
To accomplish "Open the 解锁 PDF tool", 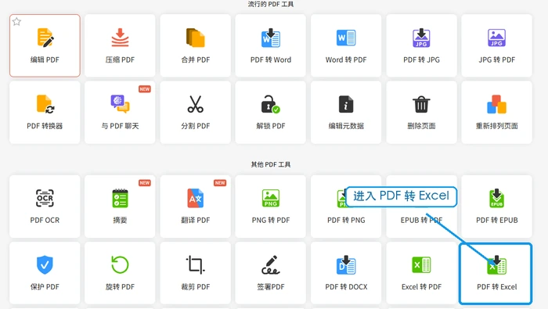I will point(271,113).
